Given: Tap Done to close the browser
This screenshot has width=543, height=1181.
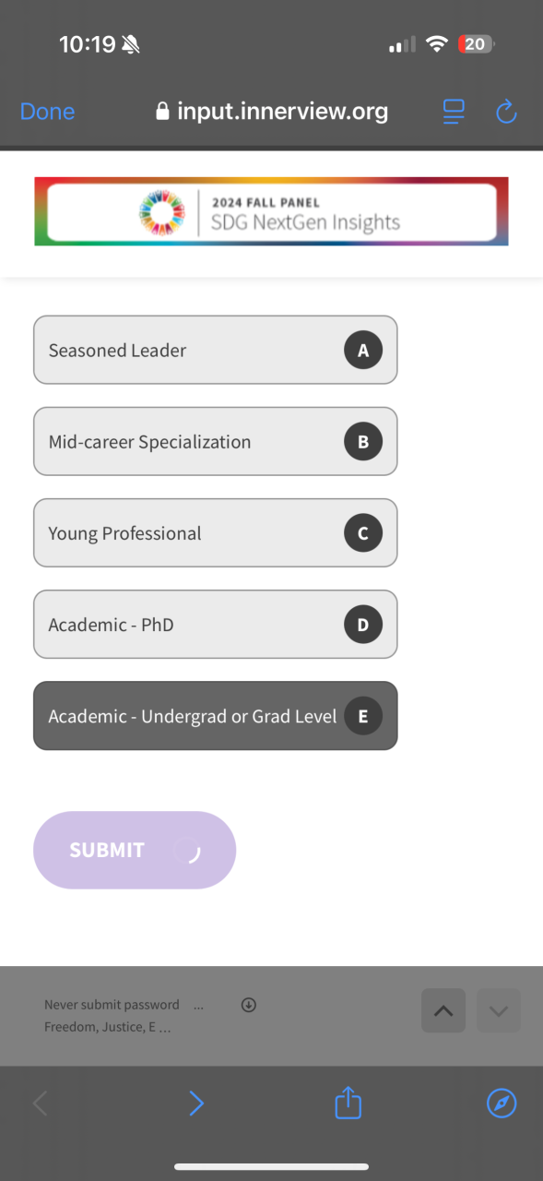Looking at the screenshot, I should coord(47,112).
